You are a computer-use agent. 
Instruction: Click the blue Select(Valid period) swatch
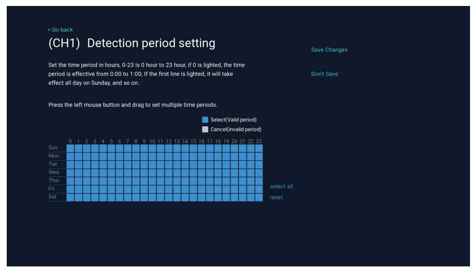(205, 120)
